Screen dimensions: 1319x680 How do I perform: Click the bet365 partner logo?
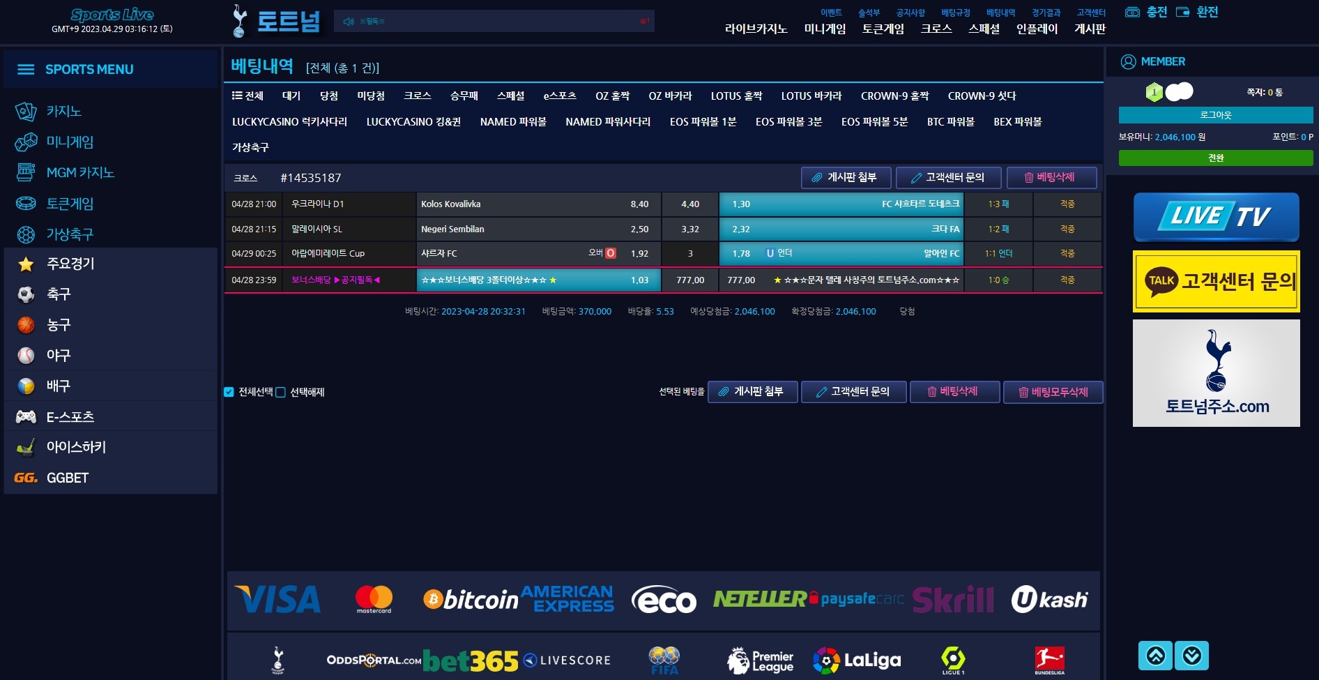click(471, 660)
